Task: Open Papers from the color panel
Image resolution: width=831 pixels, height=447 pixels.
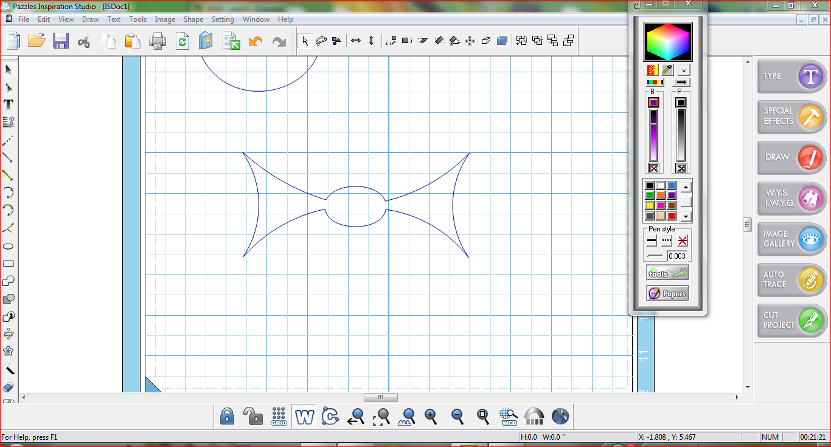Action: 667,293
